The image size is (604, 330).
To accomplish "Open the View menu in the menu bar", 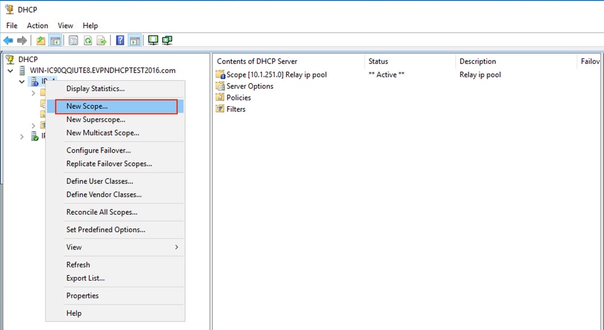I will [65, 25].
